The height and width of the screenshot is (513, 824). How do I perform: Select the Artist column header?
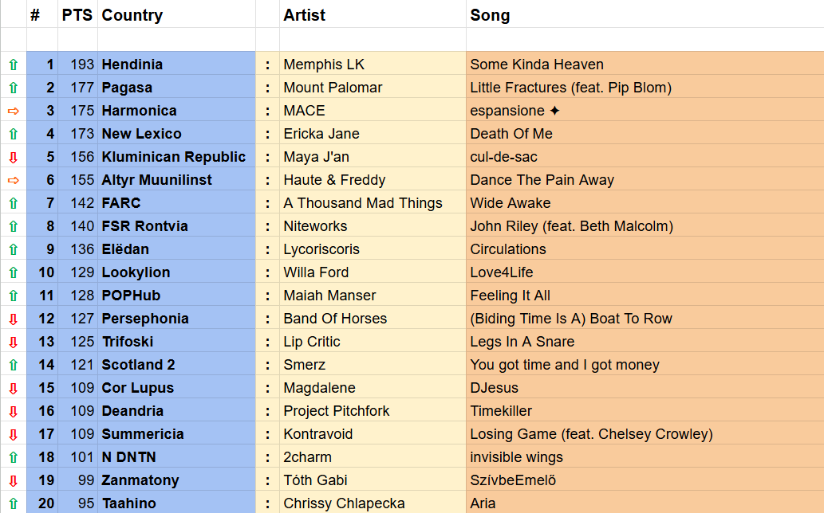click(x=305, y=15)
